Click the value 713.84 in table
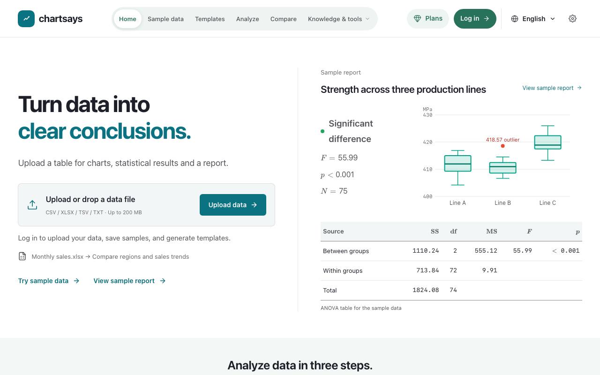The height and width of the screenshot is (375, 600). (427, 270)
